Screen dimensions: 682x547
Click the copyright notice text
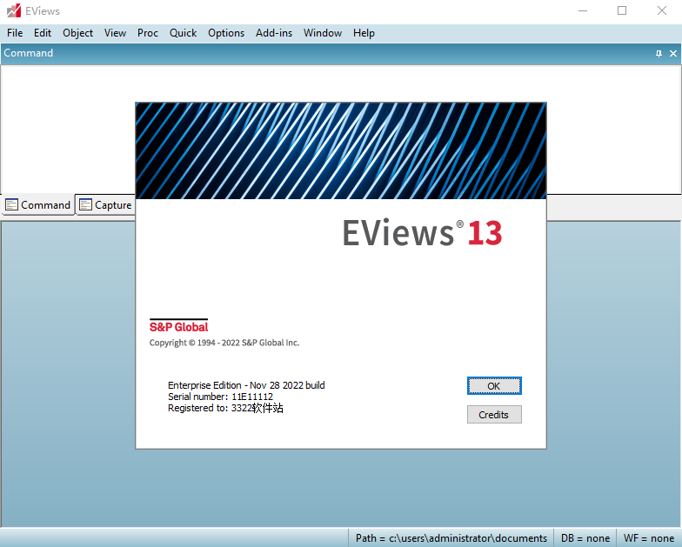[x=224, y=343]
